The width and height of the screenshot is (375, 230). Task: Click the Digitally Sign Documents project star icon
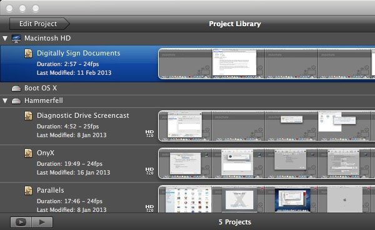coord(29,54)
